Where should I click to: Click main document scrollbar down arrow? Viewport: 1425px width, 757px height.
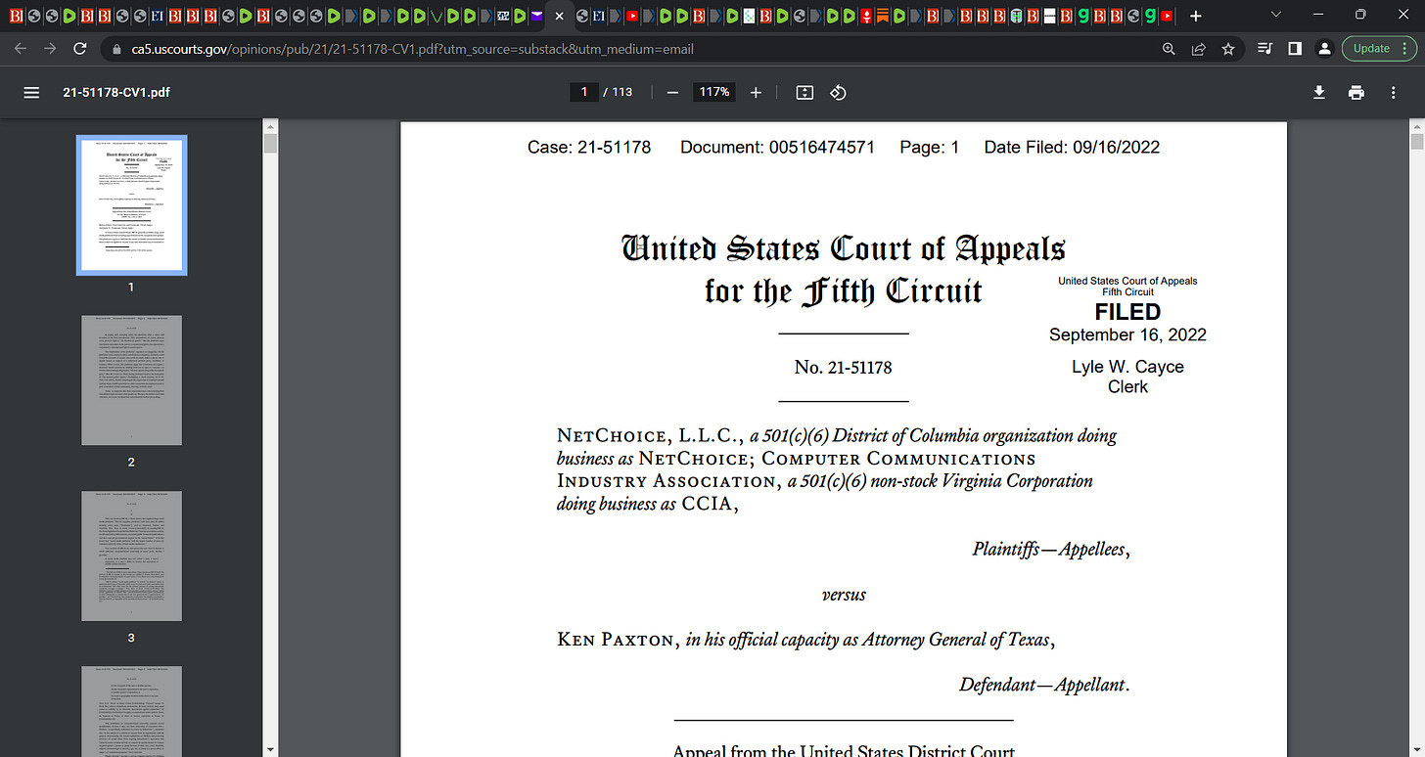pyautogui.click(x=1416, y=749)
